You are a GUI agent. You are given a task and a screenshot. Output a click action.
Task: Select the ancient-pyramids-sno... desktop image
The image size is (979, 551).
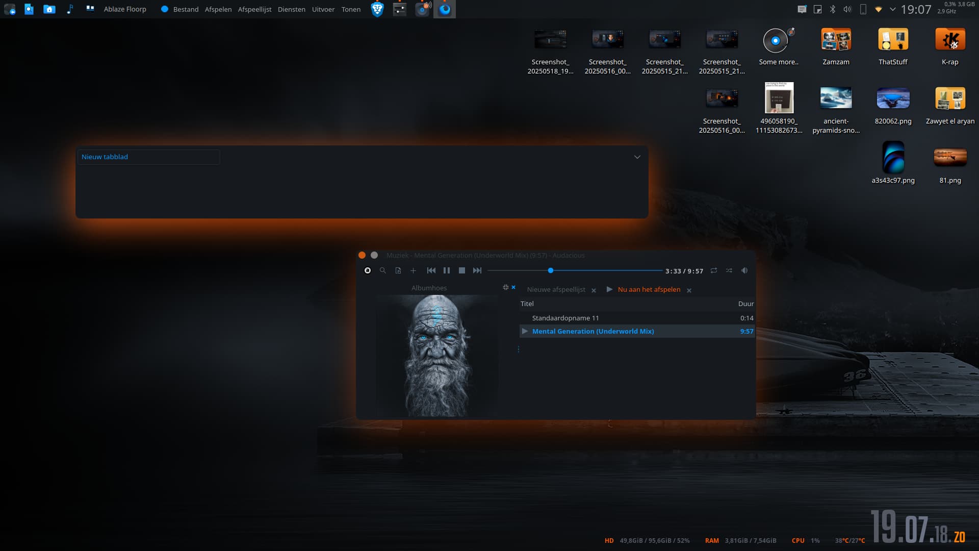click(x=836, y=110)
